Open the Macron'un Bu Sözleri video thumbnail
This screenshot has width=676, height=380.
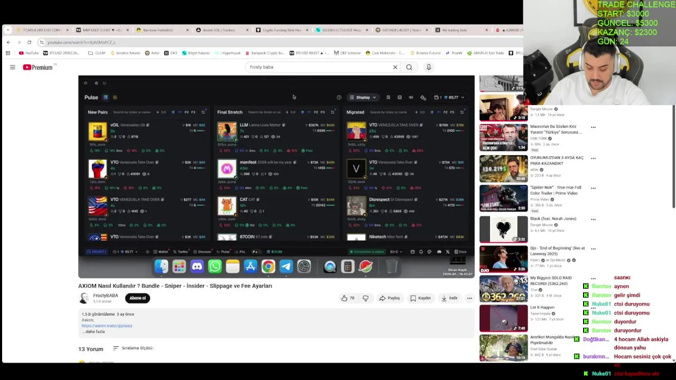[x=503, y=137]
